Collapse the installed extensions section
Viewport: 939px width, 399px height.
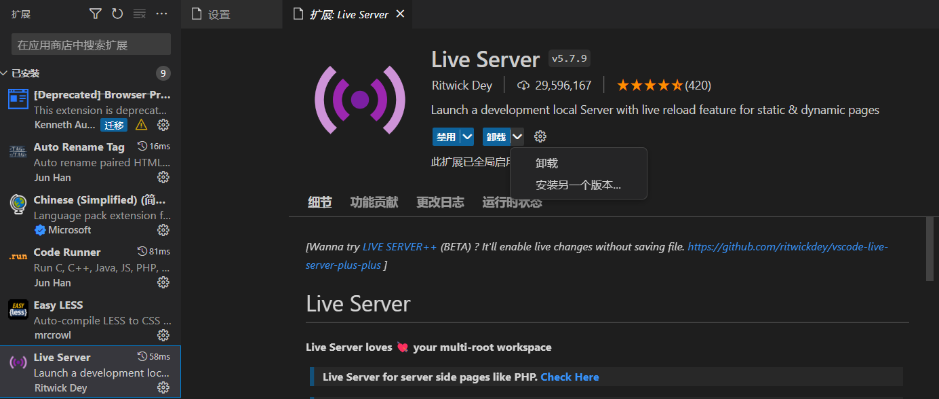(x=5, y=73)
